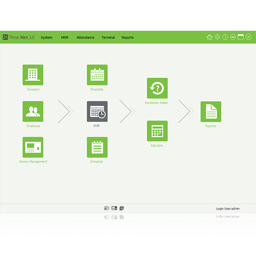Screen dimensions: 256x256
Task: Go to home via house icon
Action: (x=209, y=37)
